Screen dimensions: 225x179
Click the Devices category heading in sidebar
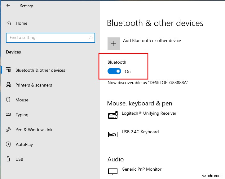pyautogui.click(x=13, y=52)
